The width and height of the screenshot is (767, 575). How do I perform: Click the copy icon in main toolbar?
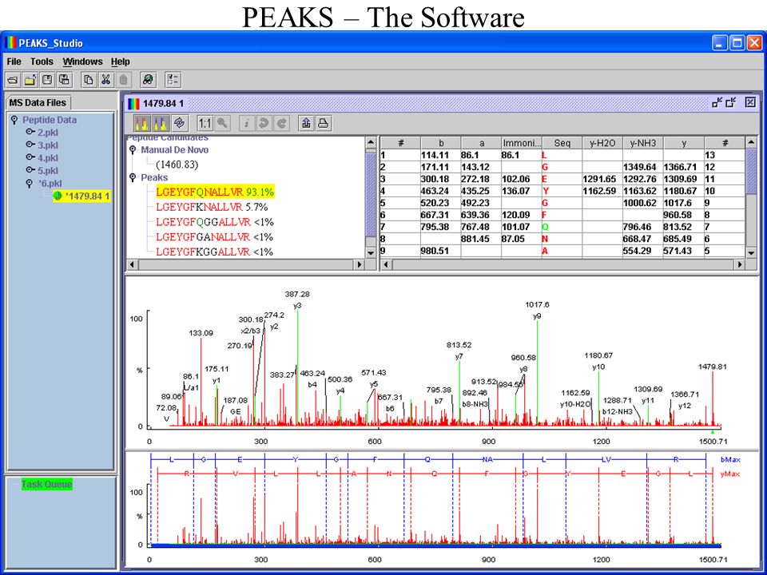[x=89, y=80]
